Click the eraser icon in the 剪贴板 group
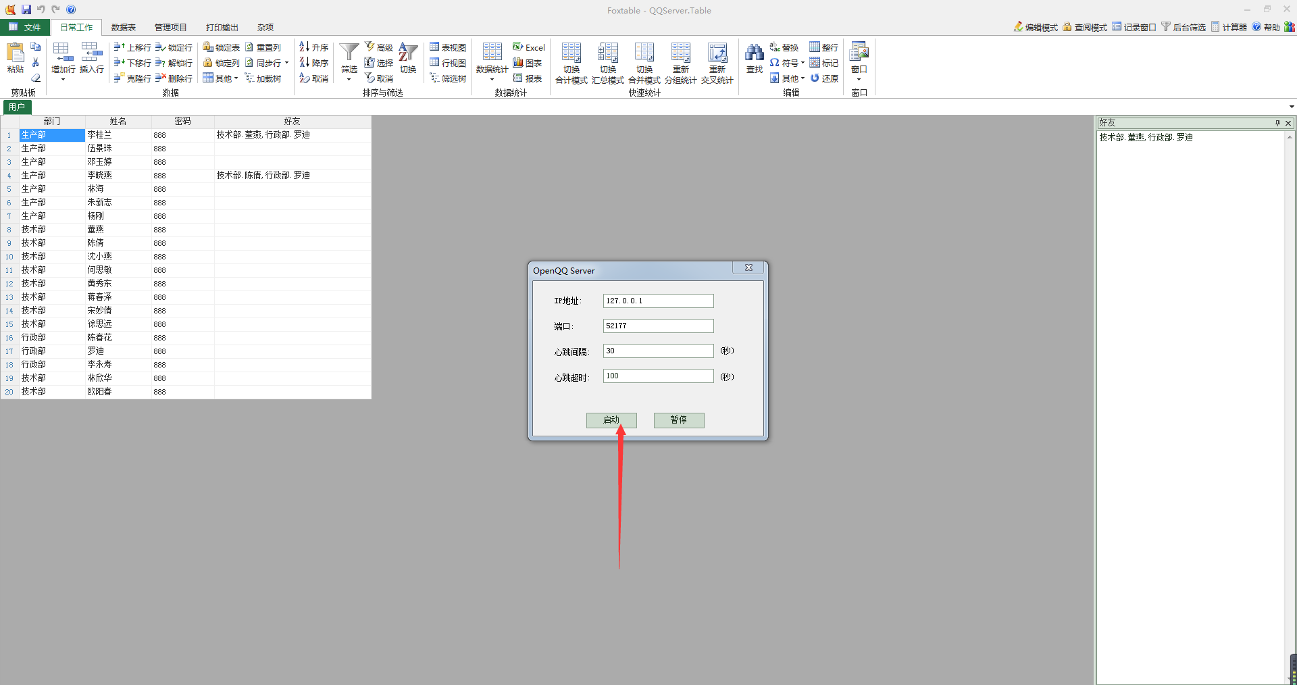 click(x=36, y=78)
